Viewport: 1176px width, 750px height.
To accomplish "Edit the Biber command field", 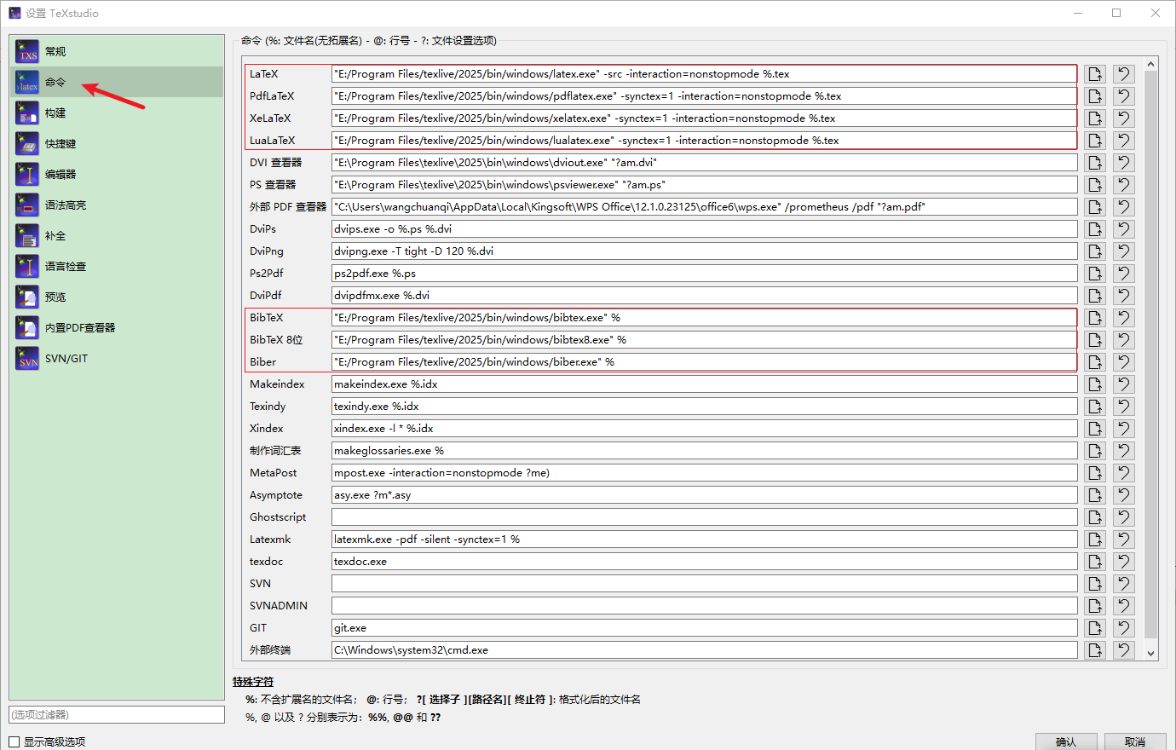I will [x=704, y=362].
